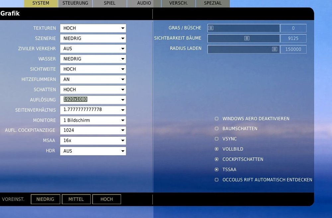Open the SZENERIE dropdown
Screen dimensions: 332x218
[93, 38]
